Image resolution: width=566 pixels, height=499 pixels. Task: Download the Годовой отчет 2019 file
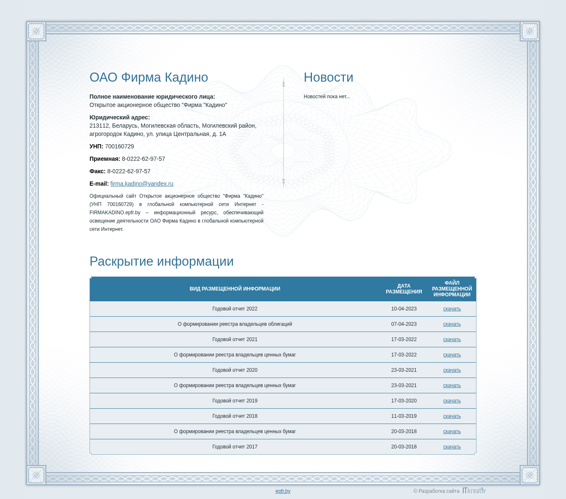pyautogui.click(x=452, y=401)
